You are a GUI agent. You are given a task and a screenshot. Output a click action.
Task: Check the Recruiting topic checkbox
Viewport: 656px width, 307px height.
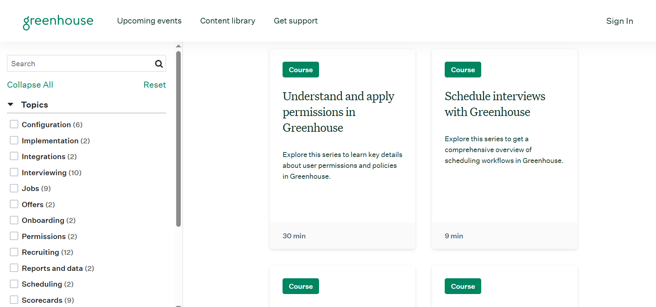pyautogui.click(x=14, y=252)
